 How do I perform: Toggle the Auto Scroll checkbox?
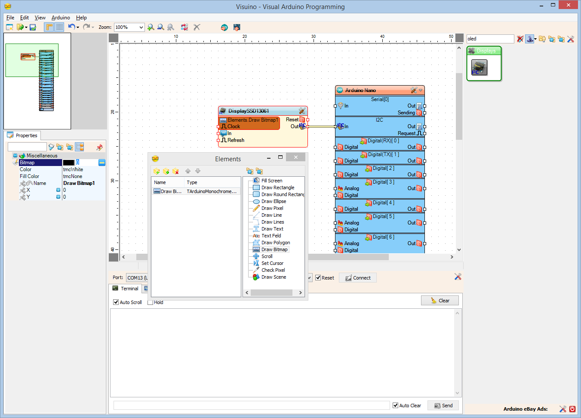116,302
